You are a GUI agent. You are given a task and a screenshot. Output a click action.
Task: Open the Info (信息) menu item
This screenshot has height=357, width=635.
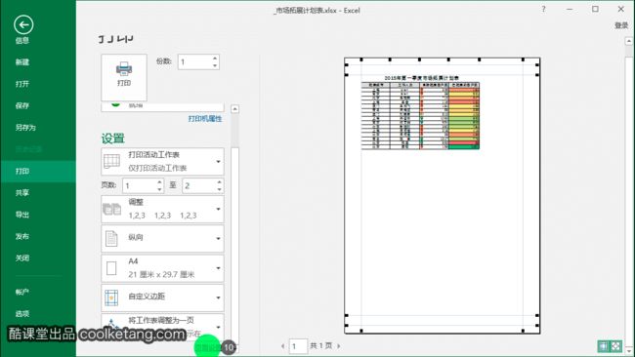point(22,40)
